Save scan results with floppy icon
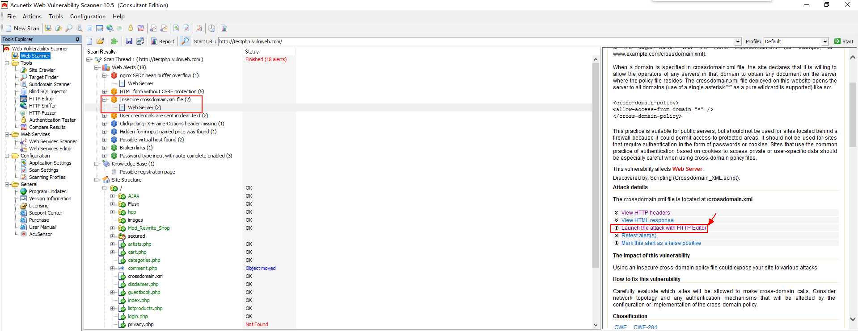This screenshot has height=331, width=858. (129, 41)
